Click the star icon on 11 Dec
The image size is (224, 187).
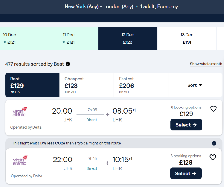[64, 42]
